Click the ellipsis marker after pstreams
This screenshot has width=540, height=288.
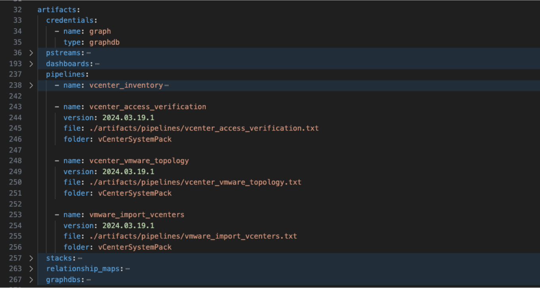[x=88, y=53]
